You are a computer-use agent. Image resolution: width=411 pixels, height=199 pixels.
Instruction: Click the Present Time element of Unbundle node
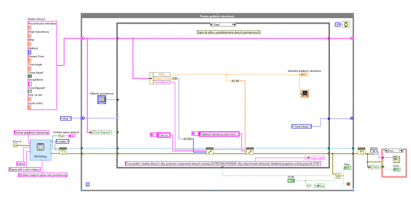click(162, 78)
